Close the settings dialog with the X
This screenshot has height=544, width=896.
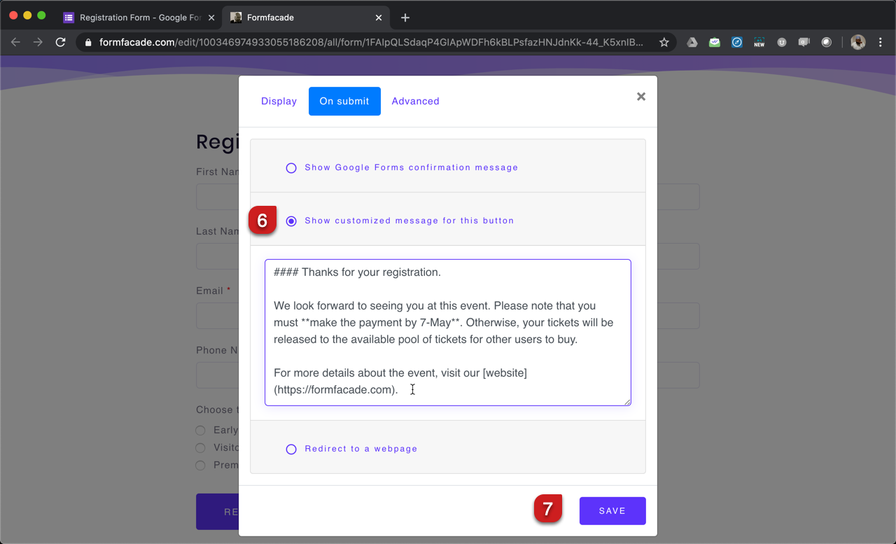pos(640,97)
